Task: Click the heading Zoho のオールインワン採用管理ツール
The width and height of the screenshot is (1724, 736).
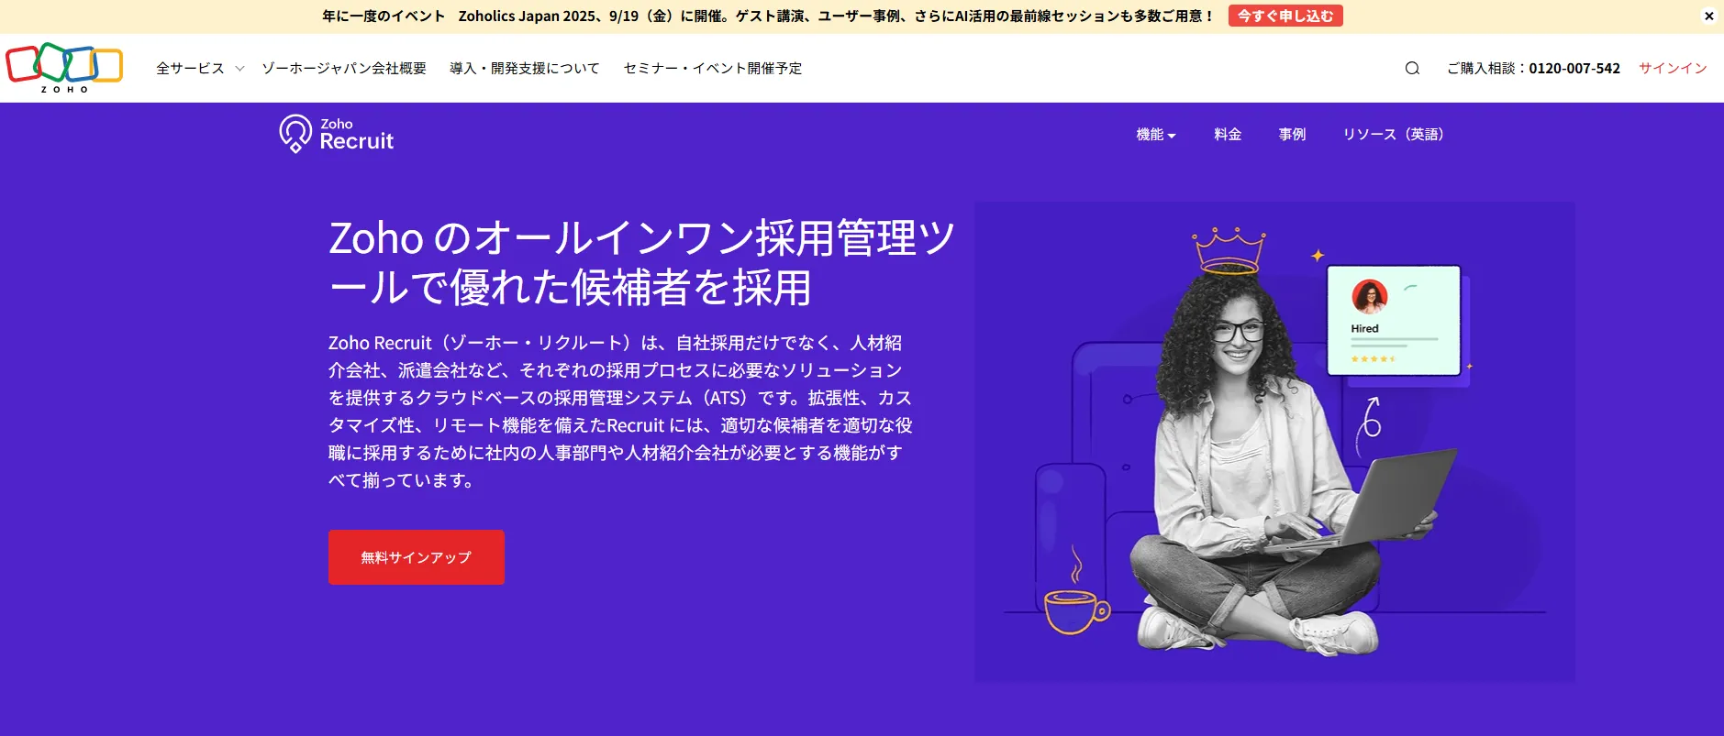Action: click(x=642, y=262)
